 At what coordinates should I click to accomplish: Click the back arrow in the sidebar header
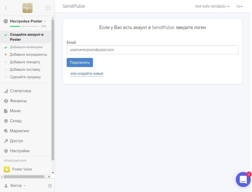(x=6, y=8)
